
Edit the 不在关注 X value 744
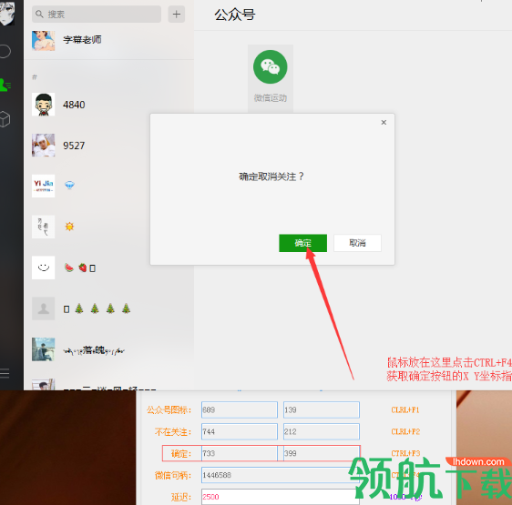[240, 431]
